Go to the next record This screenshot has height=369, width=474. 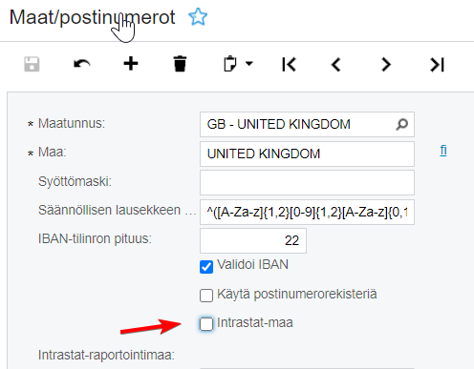(x=386, y=65)
